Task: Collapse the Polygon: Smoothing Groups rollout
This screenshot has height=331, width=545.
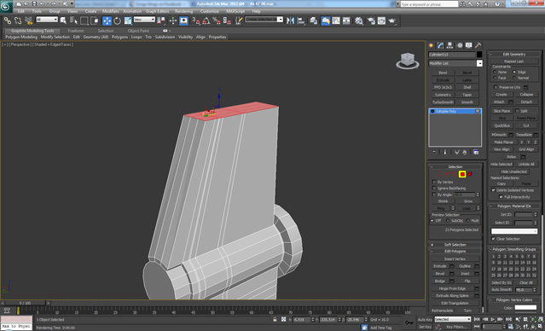Action: (514, 249)
